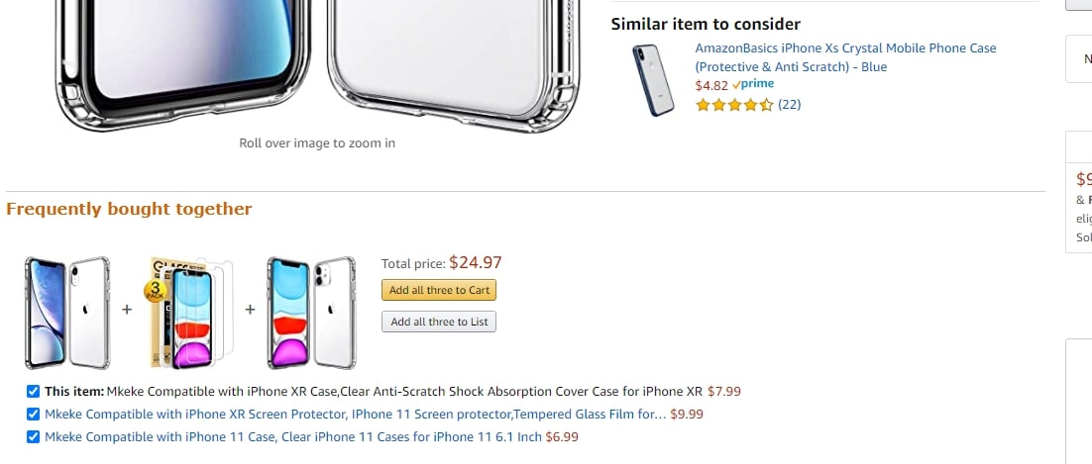This screenshot has width=1092, height=464.
Task: Click the $4.82 similar item price
Action: 710,86
